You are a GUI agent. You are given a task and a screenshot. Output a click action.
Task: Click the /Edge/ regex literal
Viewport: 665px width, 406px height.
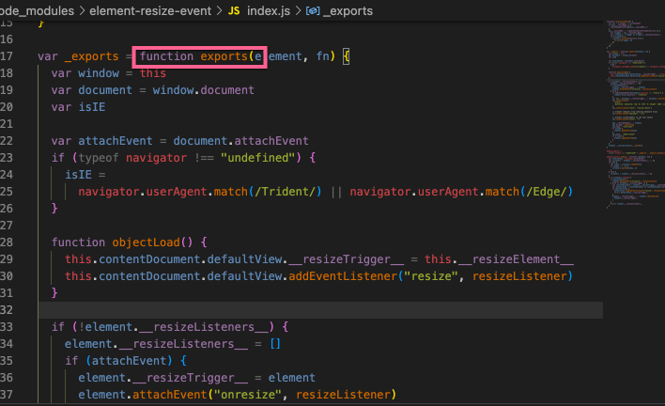547,192
